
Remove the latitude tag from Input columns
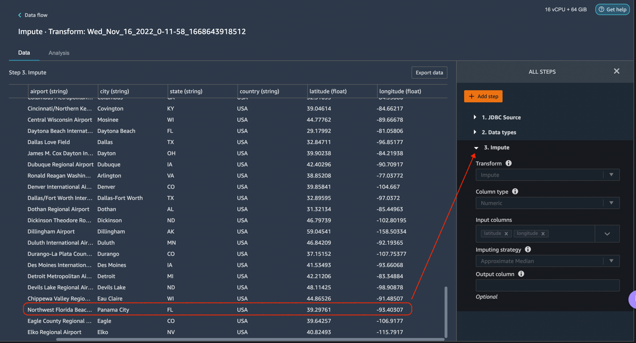506,234
